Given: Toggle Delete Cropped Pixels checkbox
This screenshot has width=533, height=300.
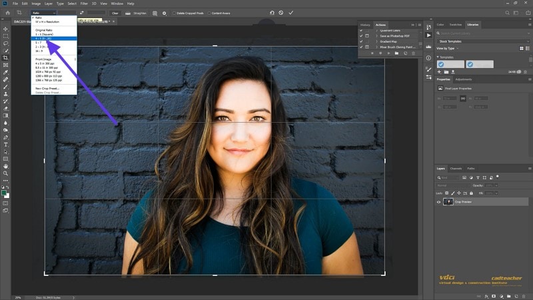Looking at the screenshot, I should click(x=174, y=13).
